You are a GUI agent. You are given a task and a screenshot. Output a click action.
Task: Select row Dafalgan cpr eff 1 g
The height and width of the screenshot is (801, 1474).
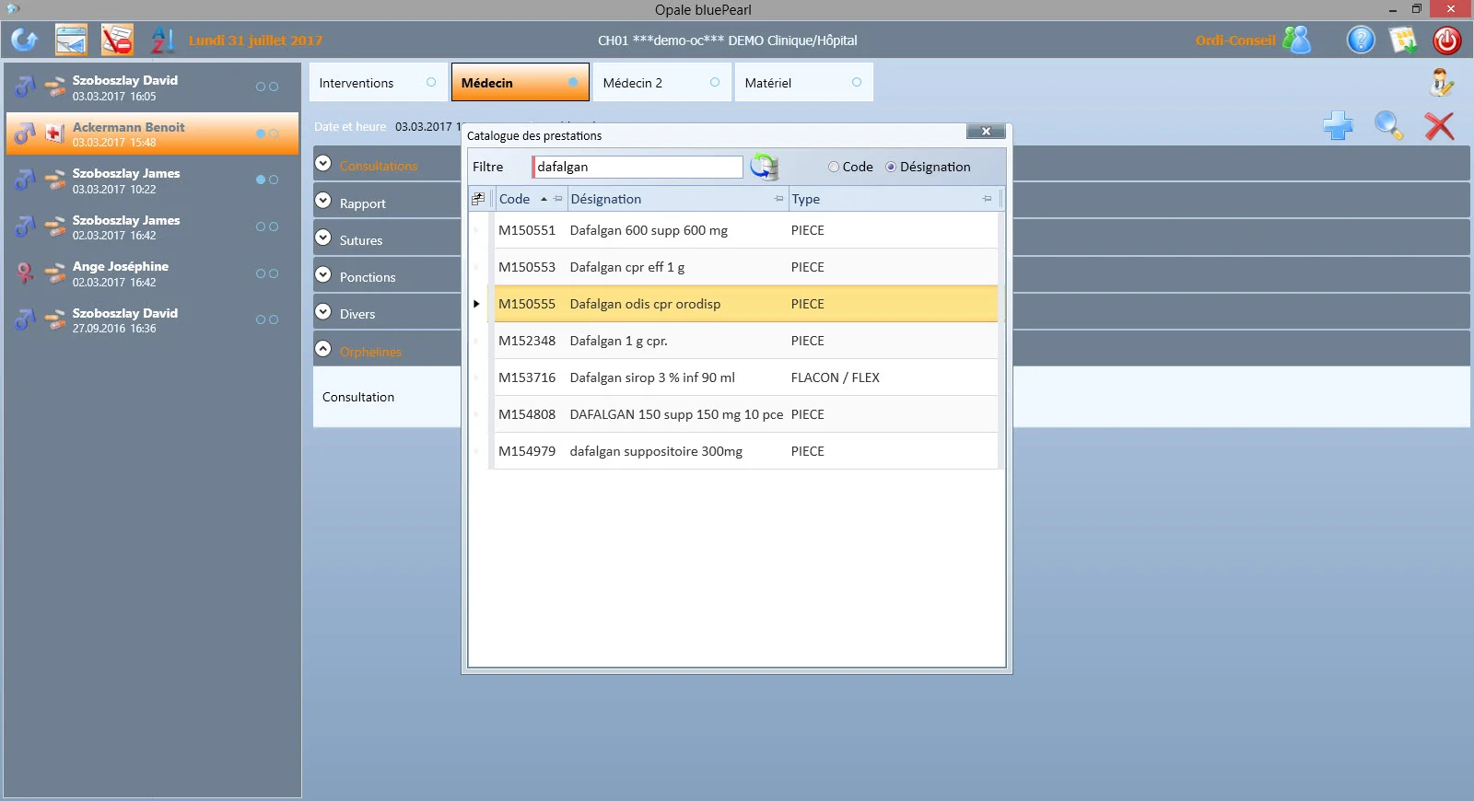[x=745, y=267]
